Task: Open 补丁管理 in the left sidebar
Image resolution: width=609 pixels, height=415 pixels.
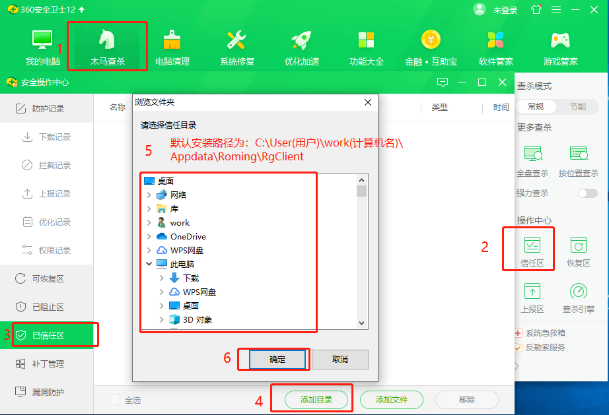Action: pos(48,364)
